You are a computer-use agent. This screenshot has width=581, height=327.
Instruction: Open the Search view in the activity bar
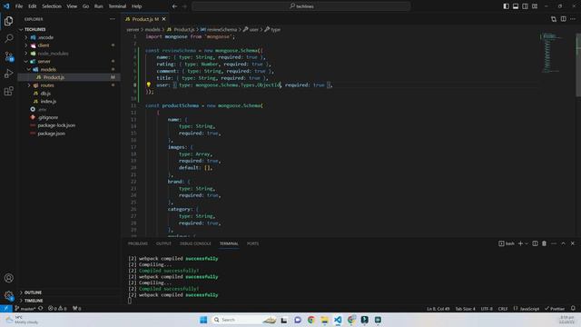click(x=8, y=38)
